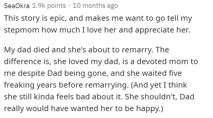Click the word devoted

[x=152, y=62]
